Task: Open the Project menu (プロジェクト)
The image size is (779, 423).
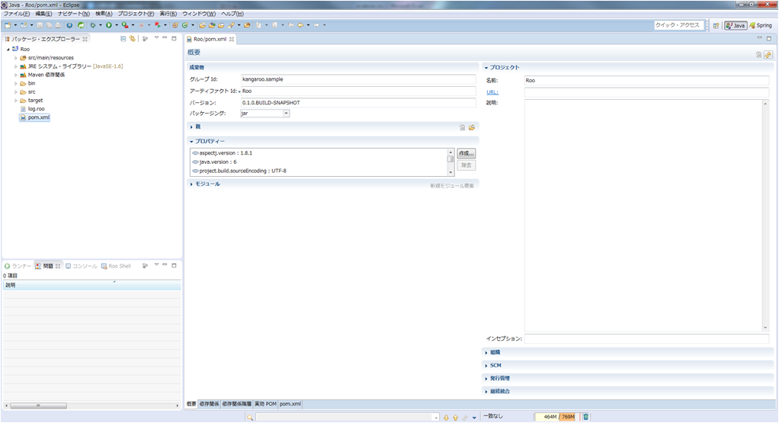Action: 136,14
